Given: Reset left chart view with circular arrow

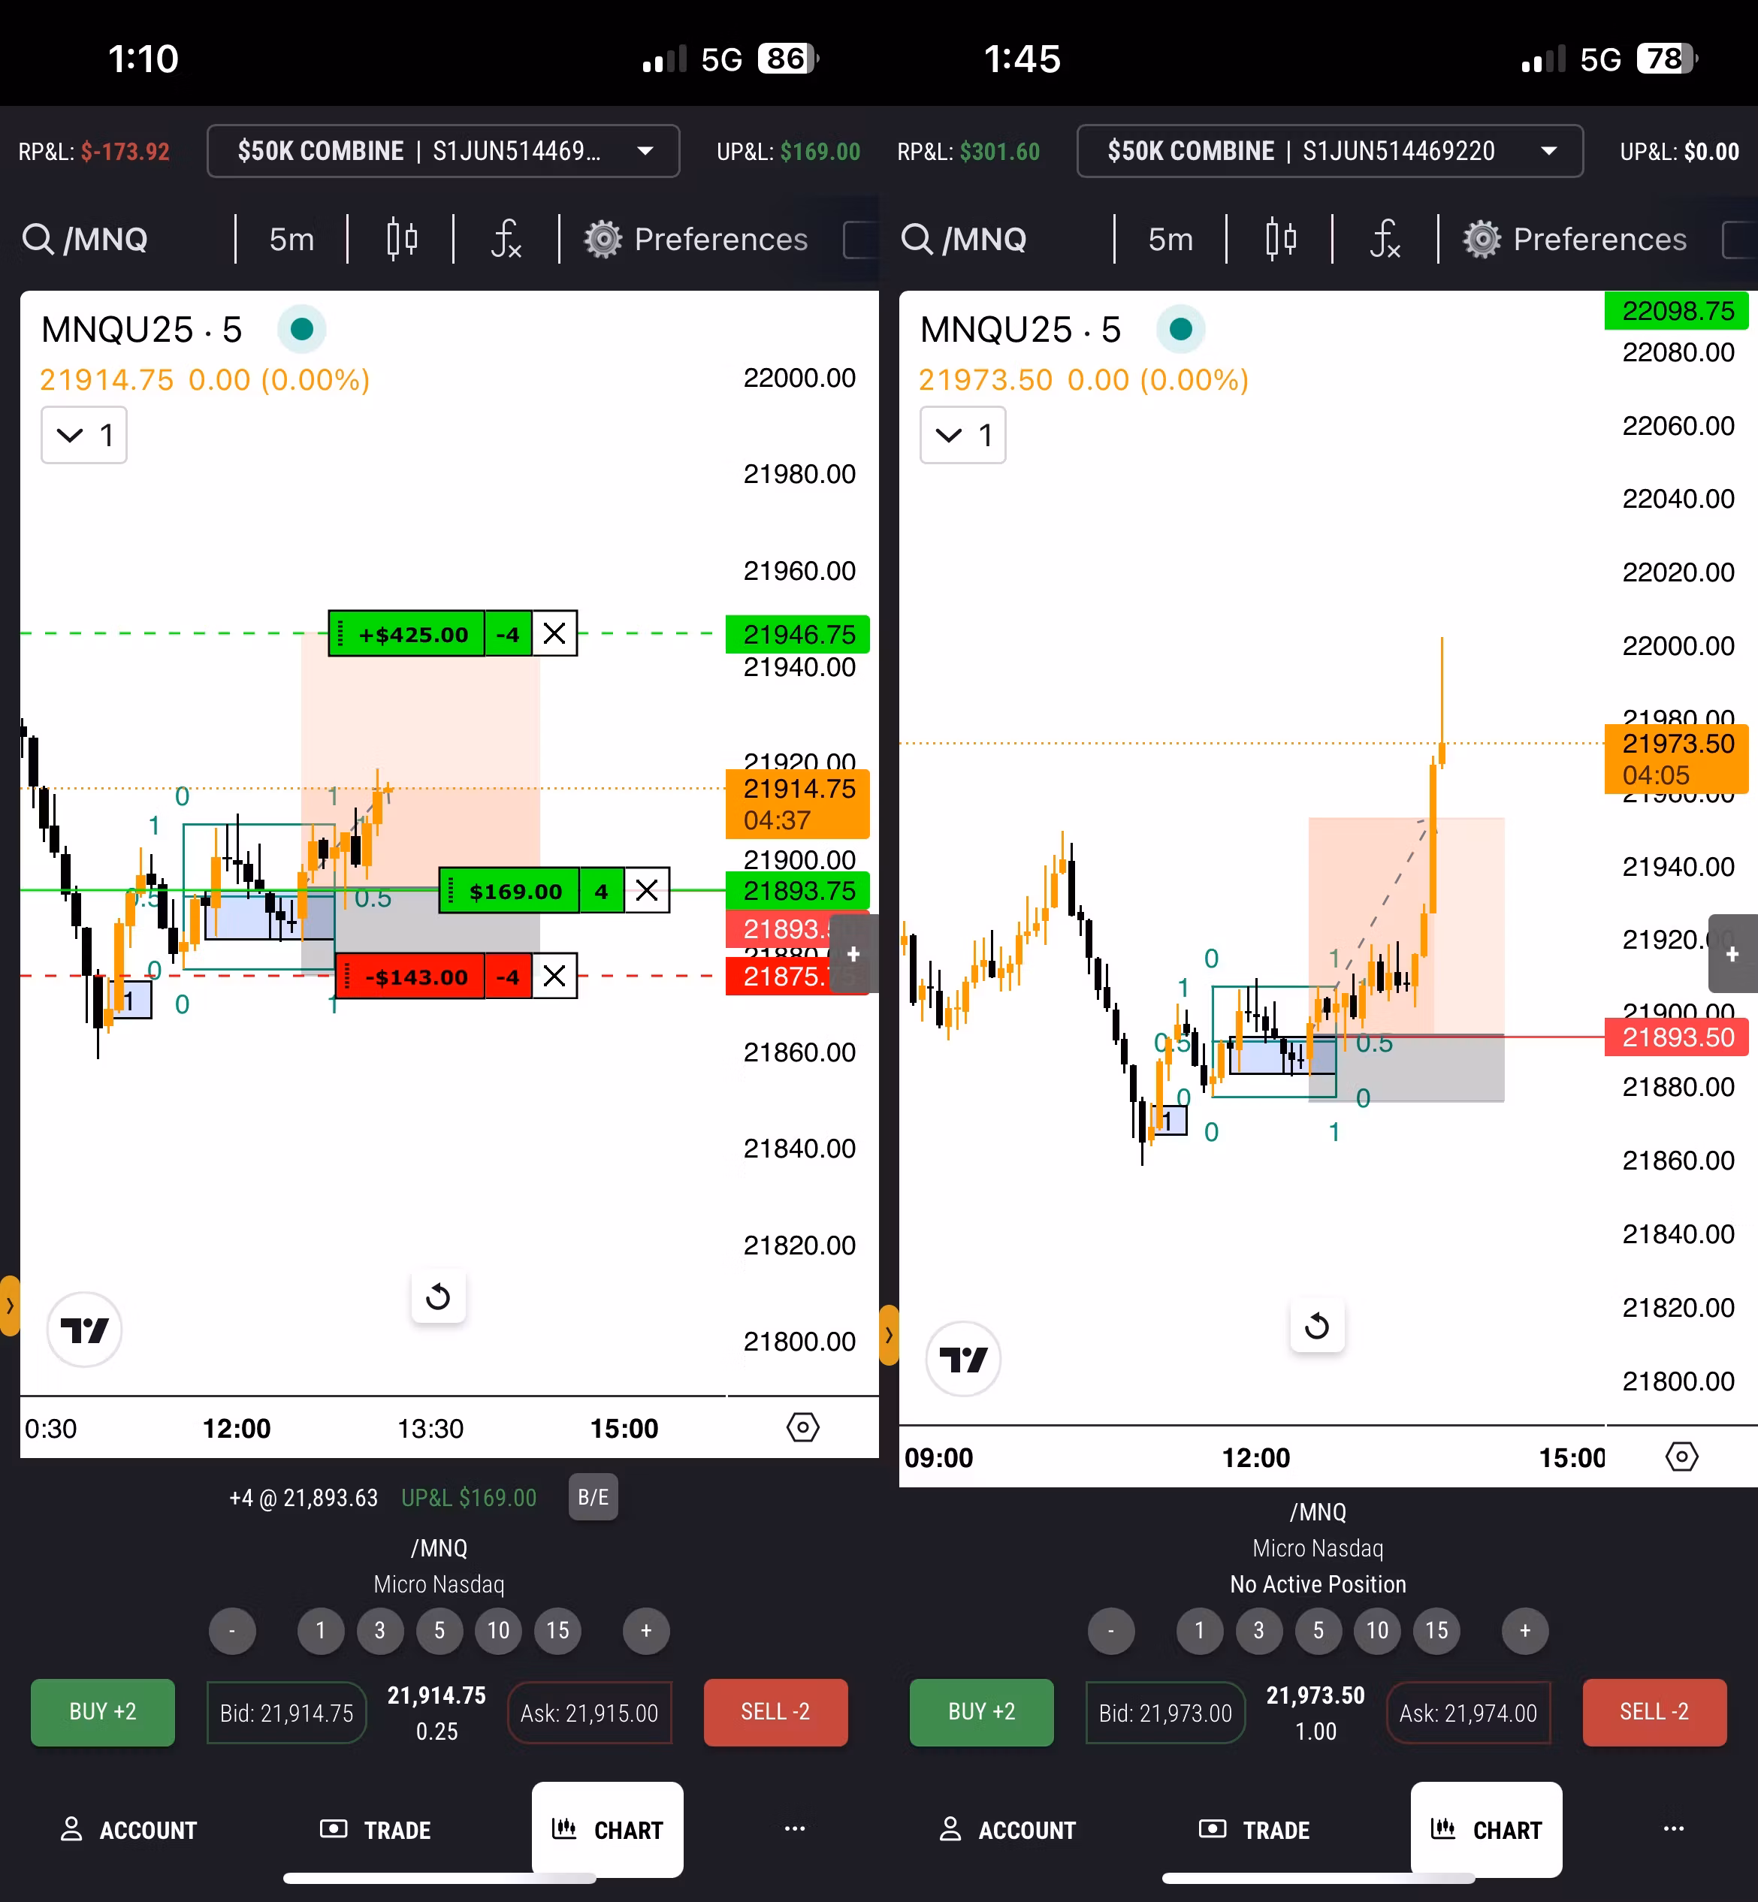Looking at the screenshot, I should pos(439,1297).
